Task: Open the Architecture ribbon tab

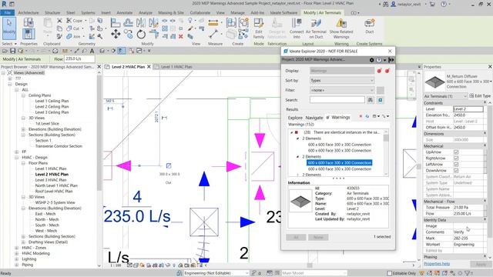Action: 29,13
